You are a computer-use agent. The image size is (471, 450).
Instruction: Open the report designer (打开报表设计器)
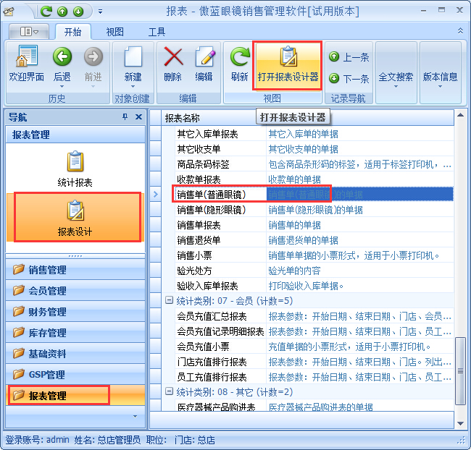pyautogui.click(x=288, y=64)
